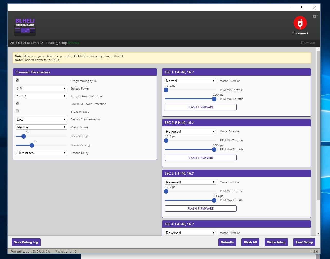Flash firmware for ESC 1
Screen dimensions: 330x259
click(x=201, y=107)
